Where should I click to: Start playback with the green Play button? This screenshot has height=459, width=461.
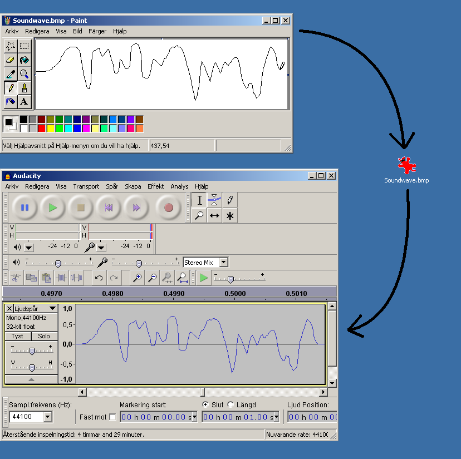pyautogui.click(x=53, y=208)
